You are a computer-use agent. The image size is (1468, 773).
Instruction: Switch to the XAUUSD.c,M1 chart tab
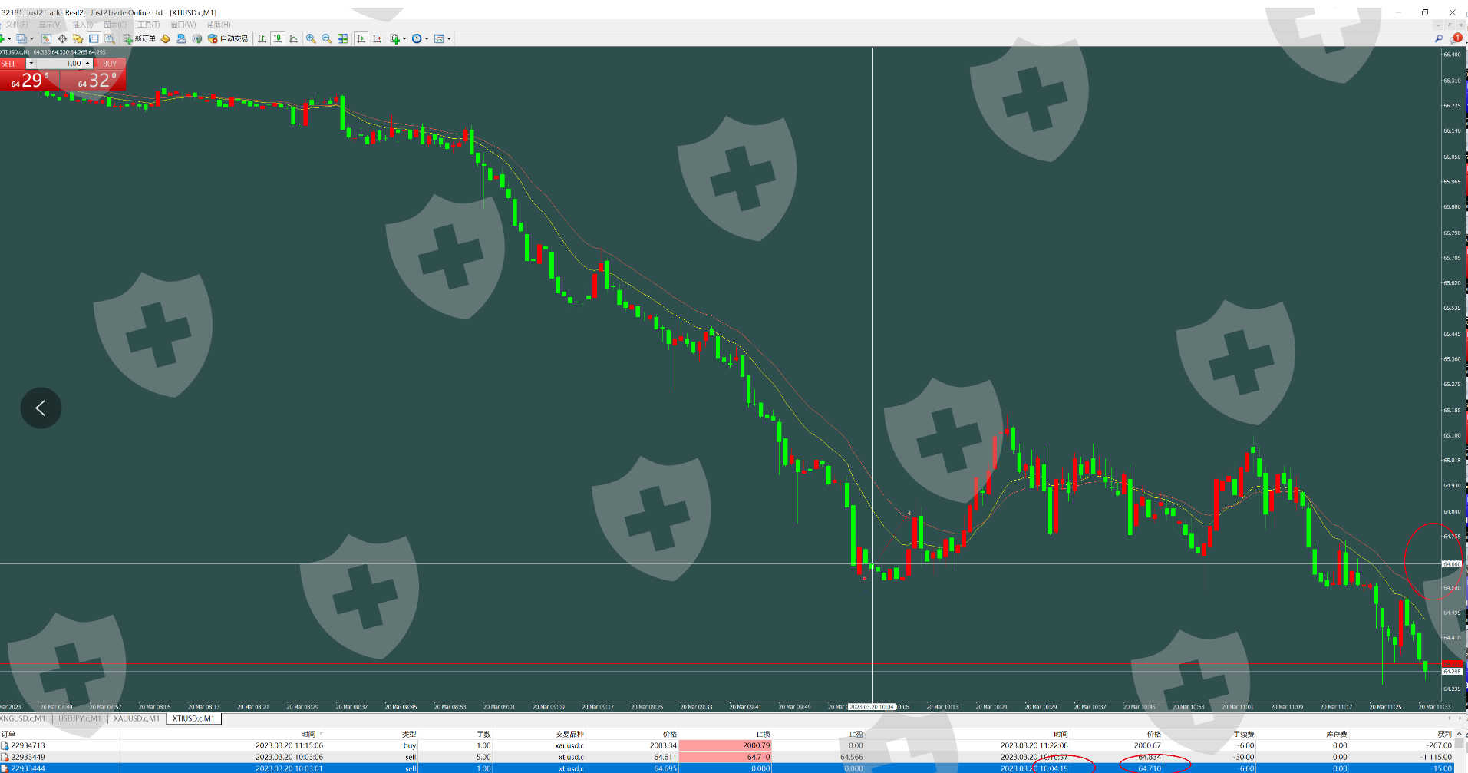137,718
